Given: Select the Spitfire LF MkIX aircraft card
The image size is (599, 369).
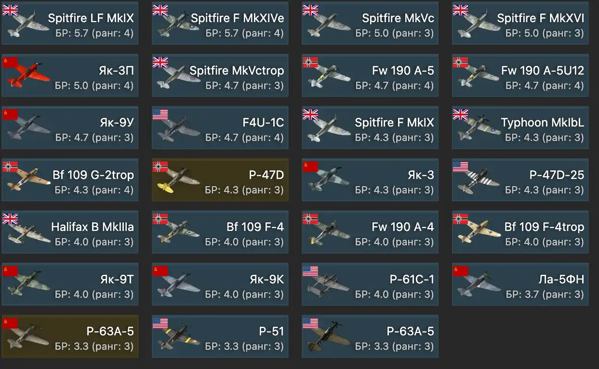Looking at the screenshot, I should point(70,23).
